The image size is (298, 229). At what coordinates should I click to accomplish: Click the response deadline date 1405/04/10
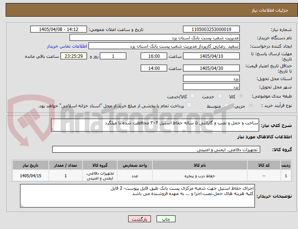(211, 56)
